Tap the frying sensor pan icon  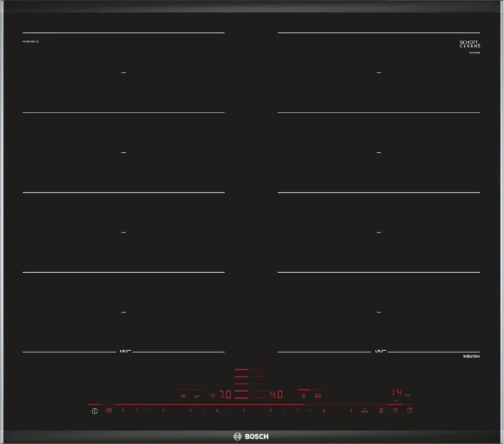183,396
